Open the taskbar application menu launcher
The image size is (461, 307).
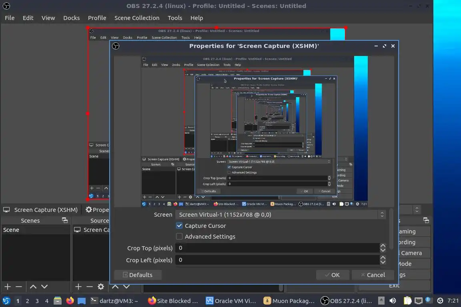6,301
